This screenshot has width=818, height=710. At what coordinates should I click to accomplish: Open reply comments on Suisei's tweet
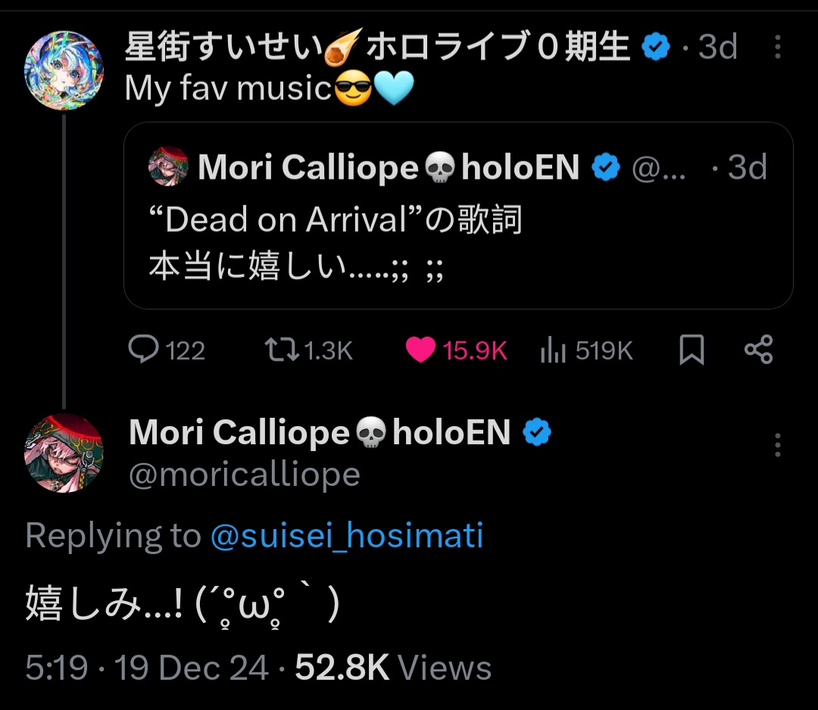(167, 350)
